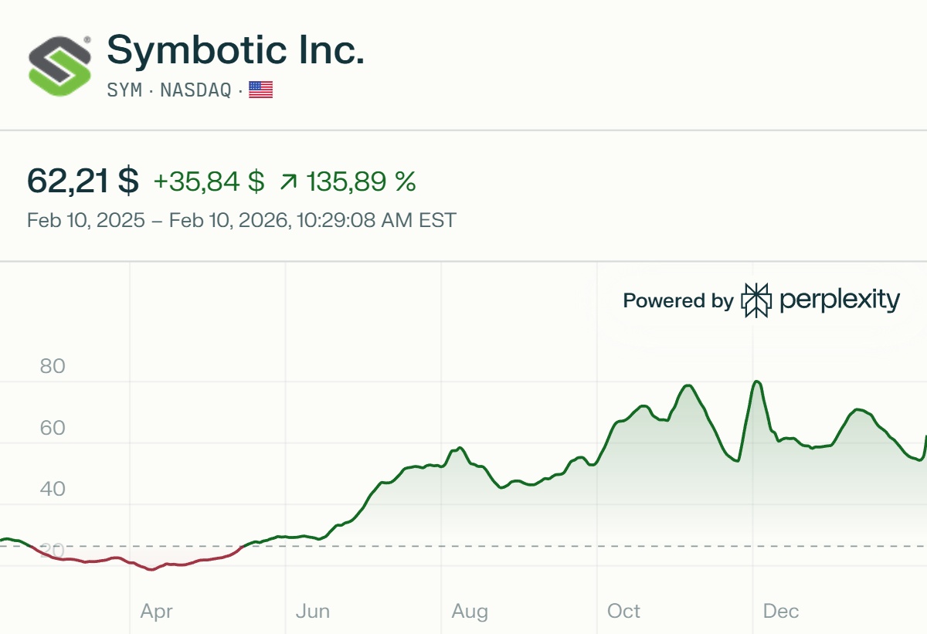Click the 135,89 % percentage gain

coord(362,181)
